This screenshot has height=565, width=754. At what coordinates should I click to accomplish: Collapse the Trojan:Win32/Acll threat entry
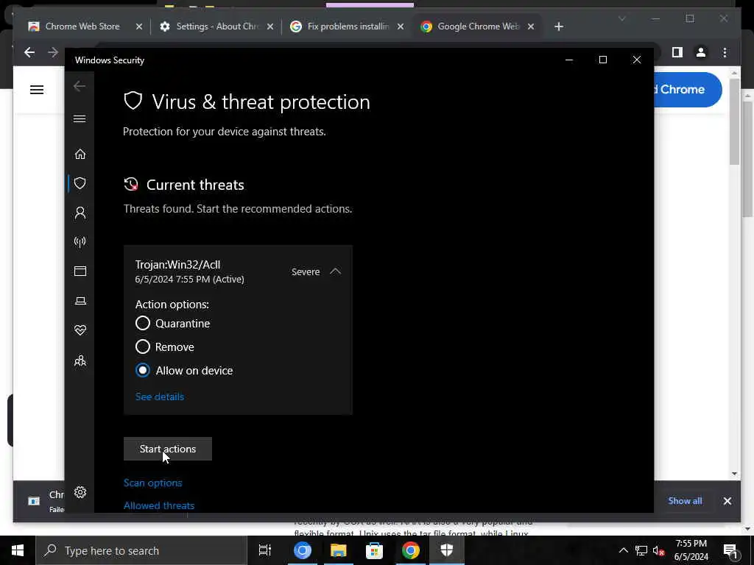[335, 271]
